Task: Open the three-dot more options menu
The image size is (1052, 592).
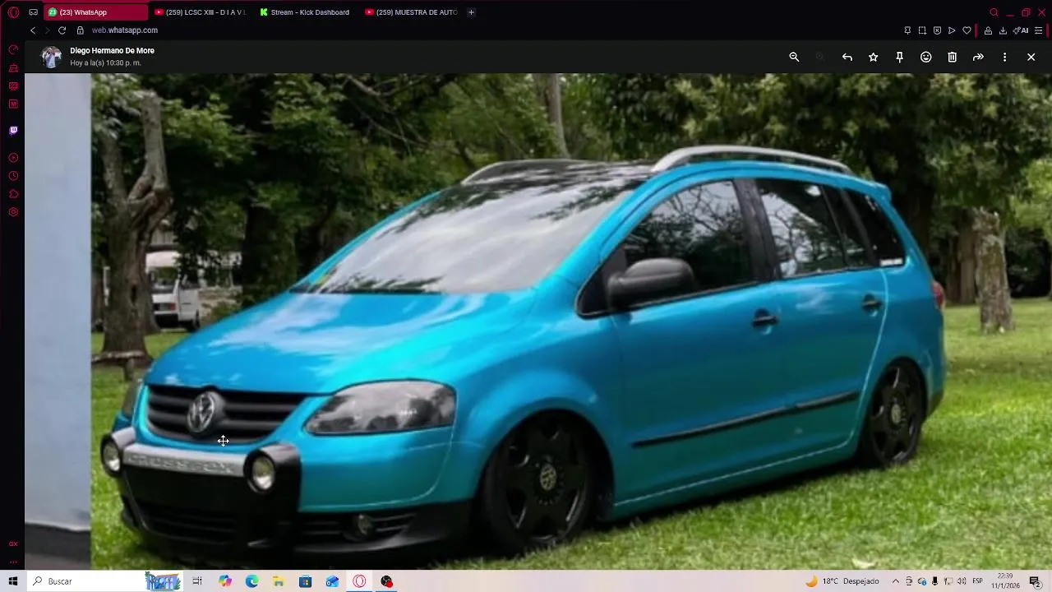Action: pos(1004,57)
